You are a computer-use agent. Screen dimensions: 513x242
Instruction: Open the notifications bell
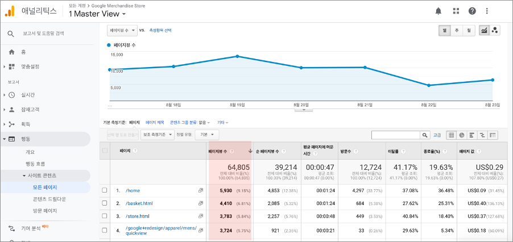pos(438,11)
